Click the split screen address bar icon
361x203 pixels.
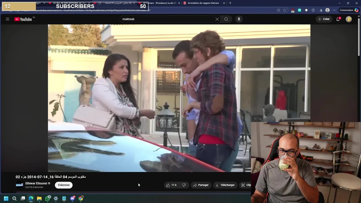(x=278, y=10)
